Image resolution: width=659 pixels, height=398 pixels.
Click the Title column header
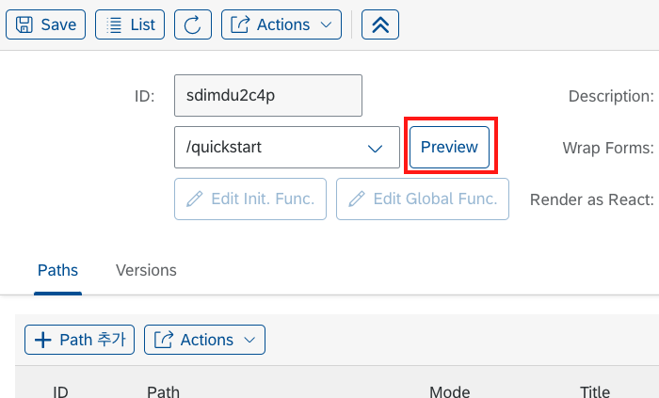tap(595, 392)
